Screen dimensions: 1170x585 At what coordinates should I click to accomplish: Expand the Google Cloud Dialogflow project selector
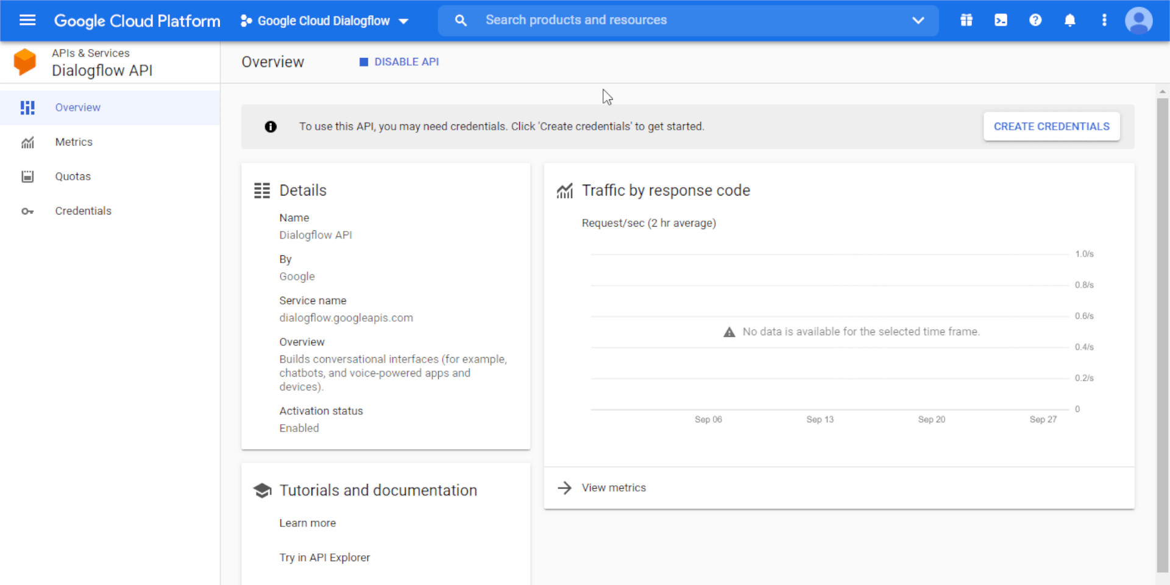(x=324, y=21)
